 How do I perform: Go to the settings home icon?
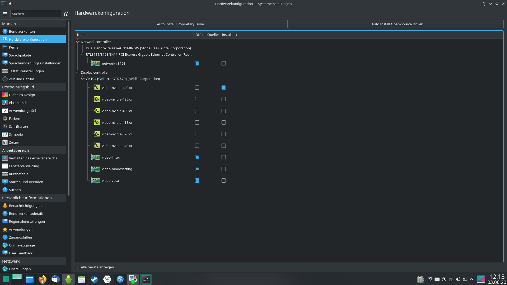(66, 14)
